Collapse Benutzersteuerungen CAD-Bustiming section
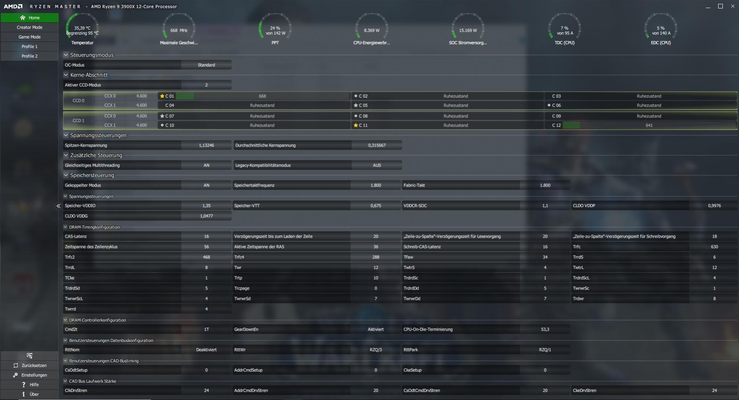This screenshot has width=739, height=400. (x=65, y=361)
